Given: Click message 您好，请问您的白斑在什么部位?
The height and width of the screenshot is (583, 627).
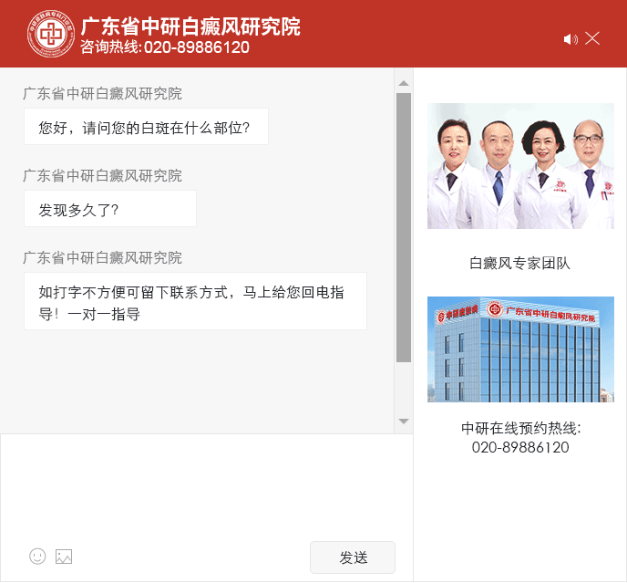Looking at the screenshot, I should coord(146,127).
